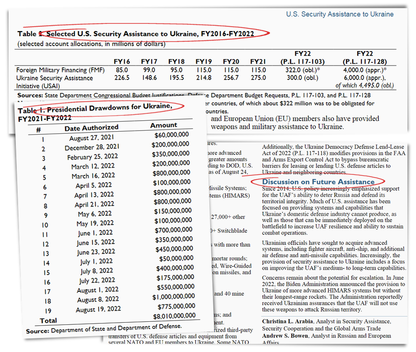
Task: Click the '6,000.0 (appr.),' value
Action: (x=365, y=78)
